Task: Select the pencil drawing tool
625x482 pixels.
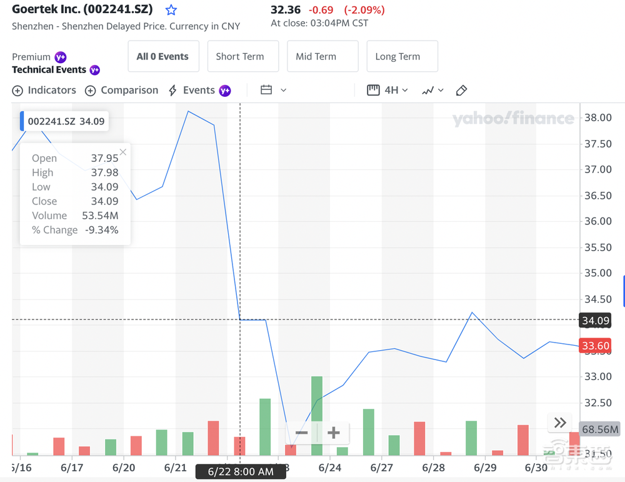Action: (462, 91)
